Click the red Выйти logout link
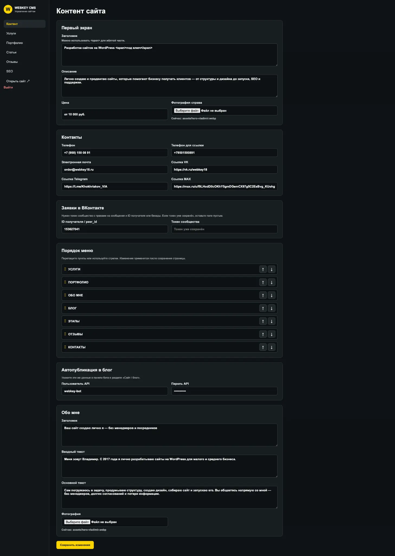 [8, 87]
